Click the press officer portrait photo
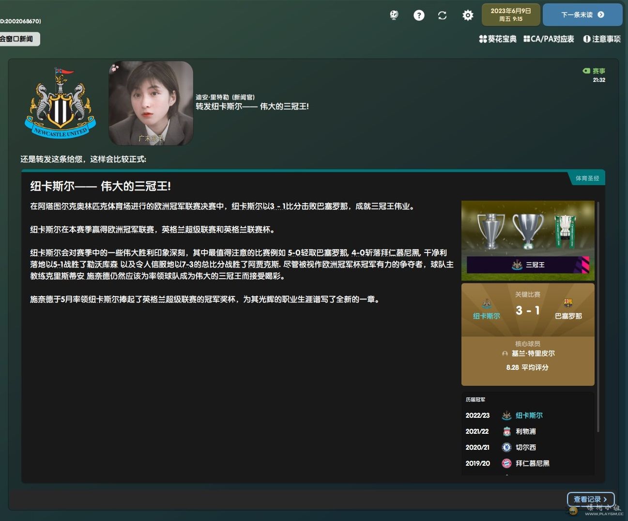628x521 pixels. coord(151,103)
